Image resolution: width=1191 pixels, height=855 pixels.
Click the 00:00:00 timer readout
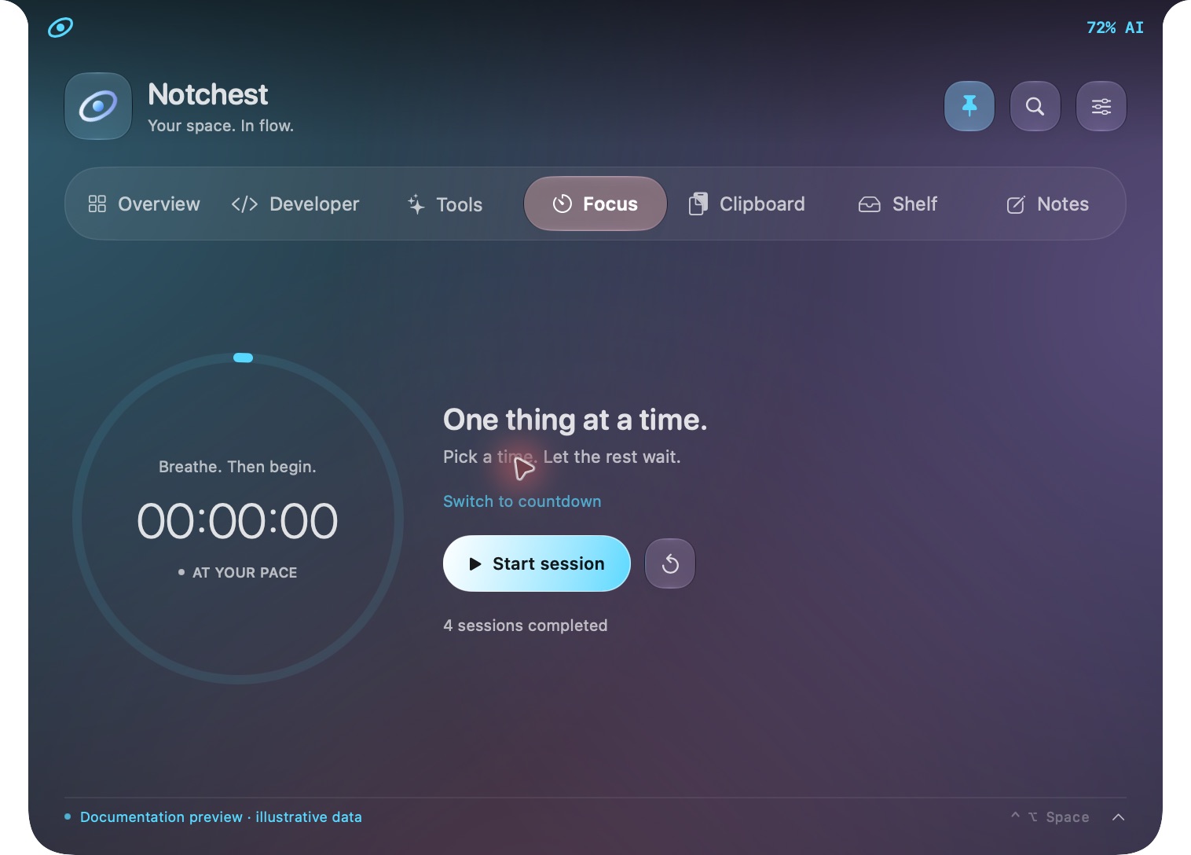coord(237,521)
